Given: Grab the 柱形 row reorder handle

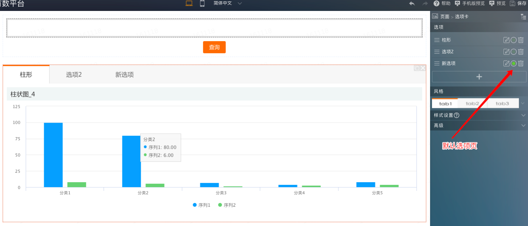Looking at the screenshot, I should 437,40.
